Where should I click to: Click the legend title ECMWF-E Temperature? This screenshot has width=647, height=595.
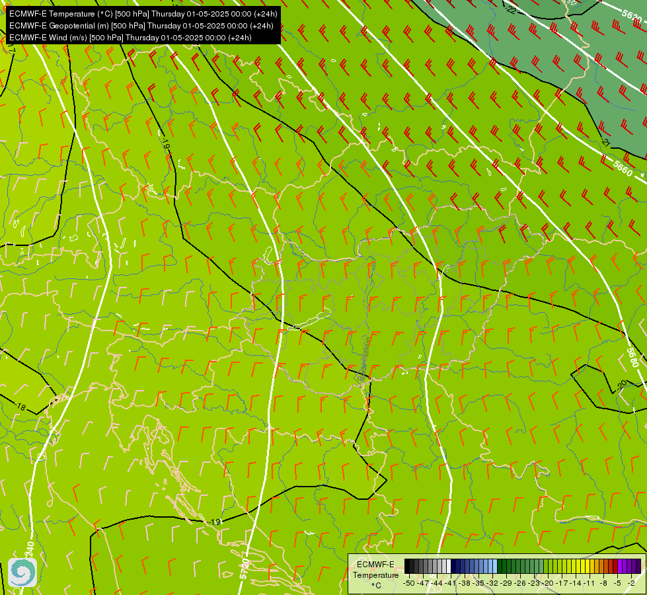tap(375, 569)
